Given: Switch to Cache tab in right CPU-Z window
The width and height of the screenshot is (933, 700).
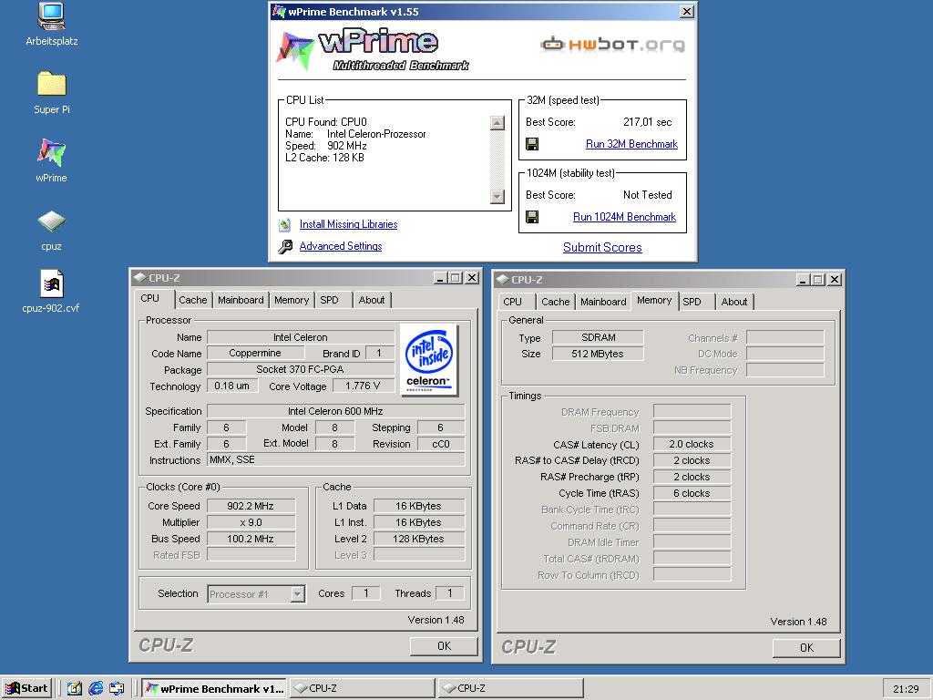Looking at the screenshot, I should [555, 302].
